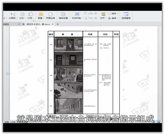Viewport: 165px width, 135px height.
Task: Click the page icon in left margin
Action: tap(7, 74)
